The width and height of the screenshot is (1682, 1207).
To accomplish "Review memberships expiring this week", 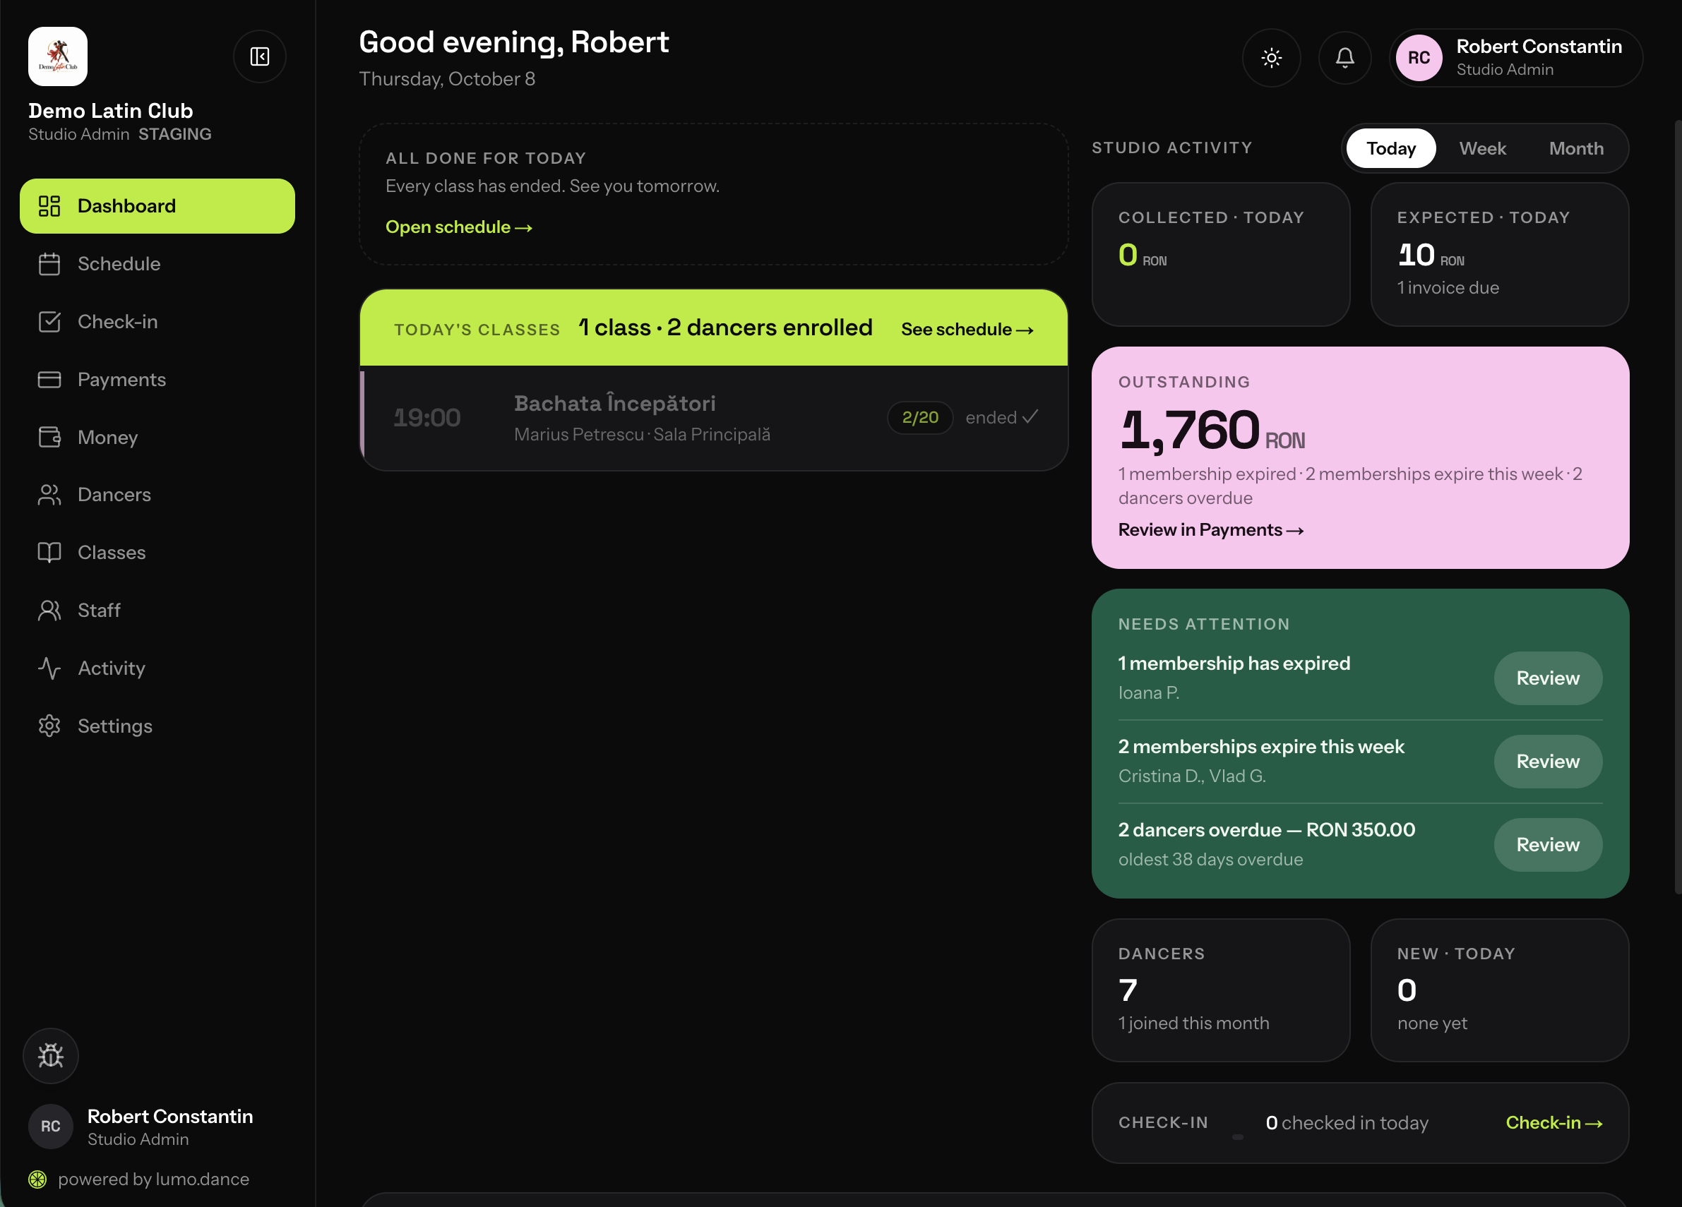I will (x=1548, y=762).
